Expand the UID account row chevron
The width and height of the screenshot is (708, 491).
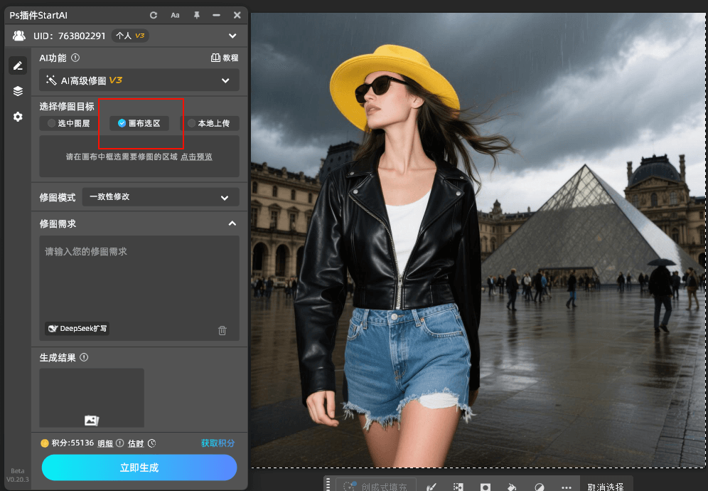[x=232, y=36]
